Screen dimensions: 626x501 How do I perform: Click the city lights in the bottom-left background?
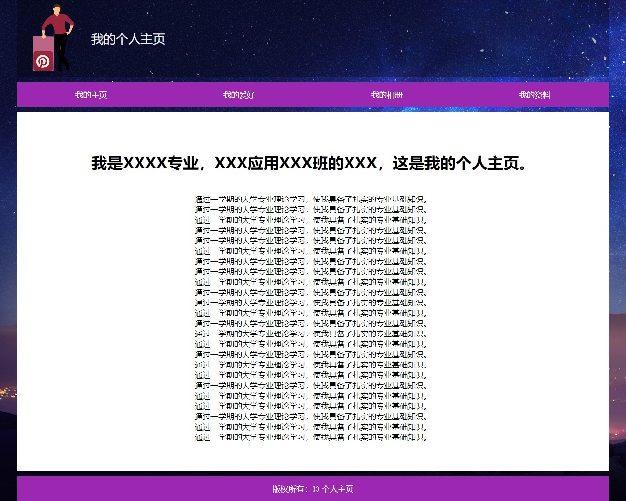(x=7, y=393)
